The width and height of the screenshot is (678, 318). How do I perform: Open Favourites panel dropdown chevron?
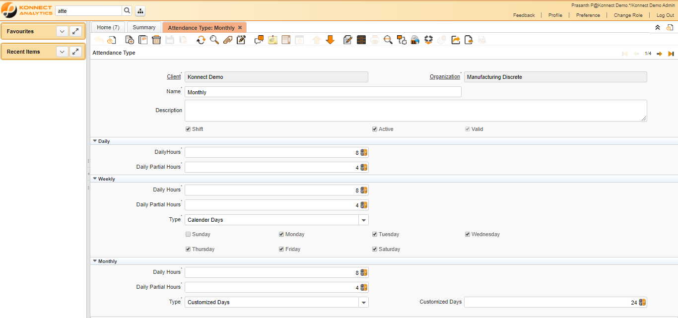coord(62,31)
